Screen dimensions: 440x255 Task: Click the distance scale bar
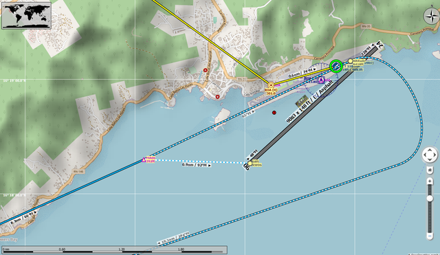click(114, 250)
